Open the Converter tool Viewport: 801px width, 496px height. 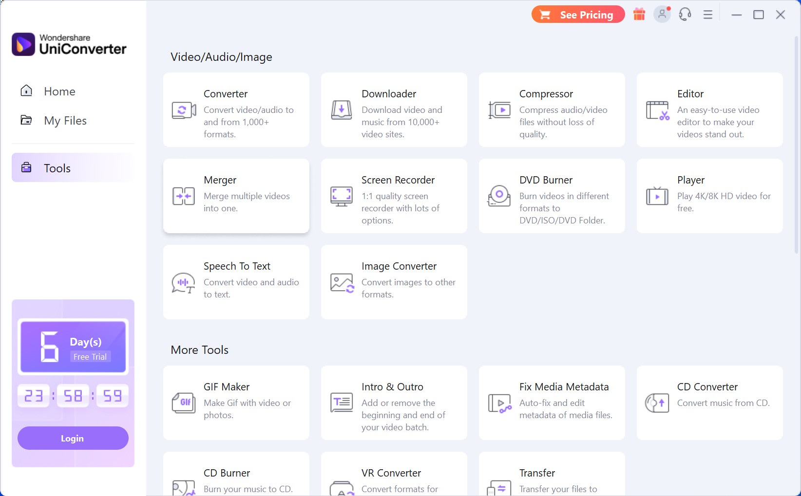236,110
